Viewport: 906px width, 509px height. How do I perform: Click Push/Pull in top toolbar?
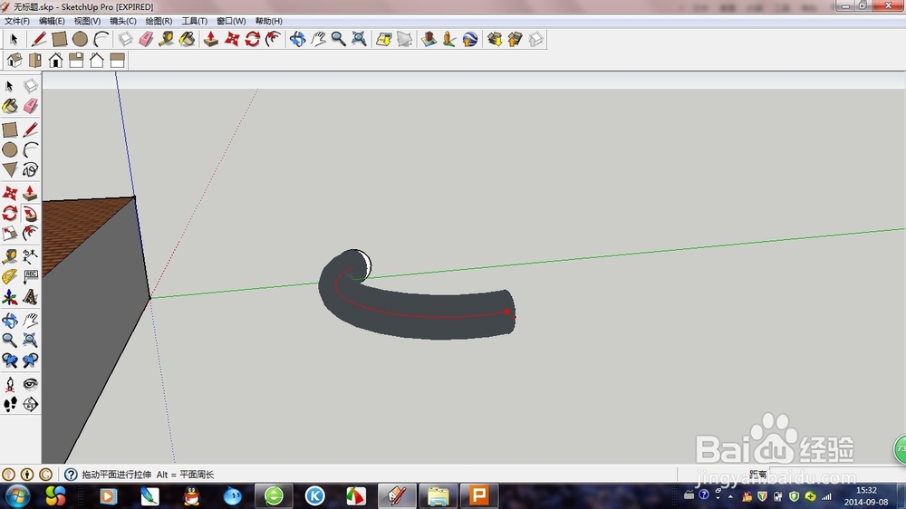211,39
